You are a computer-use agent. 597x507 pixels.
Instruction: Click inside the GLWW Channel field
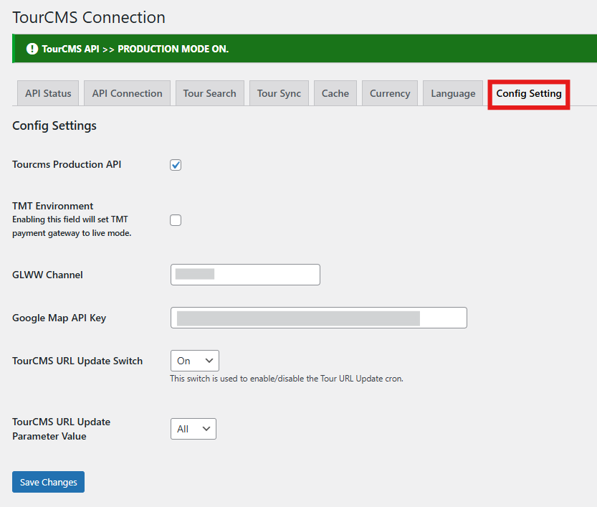[245, 275]
